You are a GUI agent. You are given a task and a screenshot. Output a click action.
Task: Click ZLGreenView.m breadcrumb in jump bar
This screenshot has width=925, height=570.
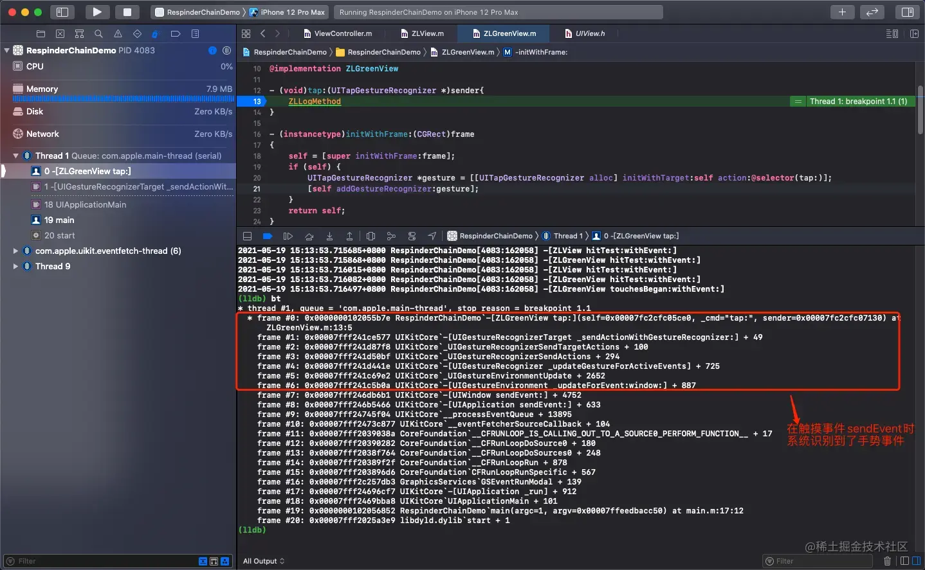pyautogui.click(x=462, y=52)
